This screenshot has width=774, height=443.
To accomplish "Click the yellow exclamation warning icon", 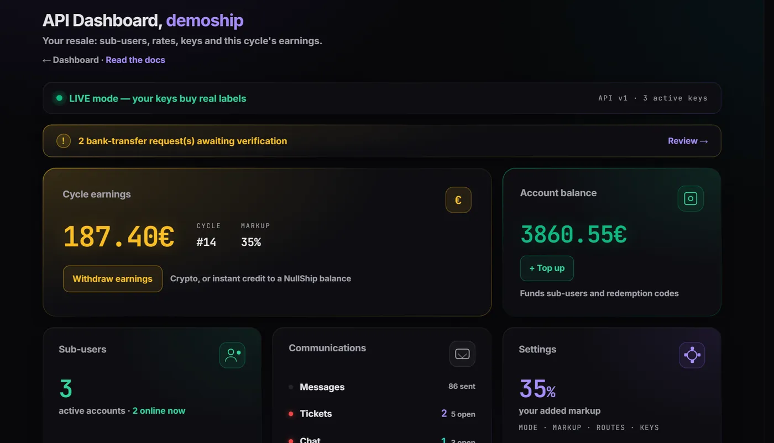I will pyautogui.click(x=64, y=141).
